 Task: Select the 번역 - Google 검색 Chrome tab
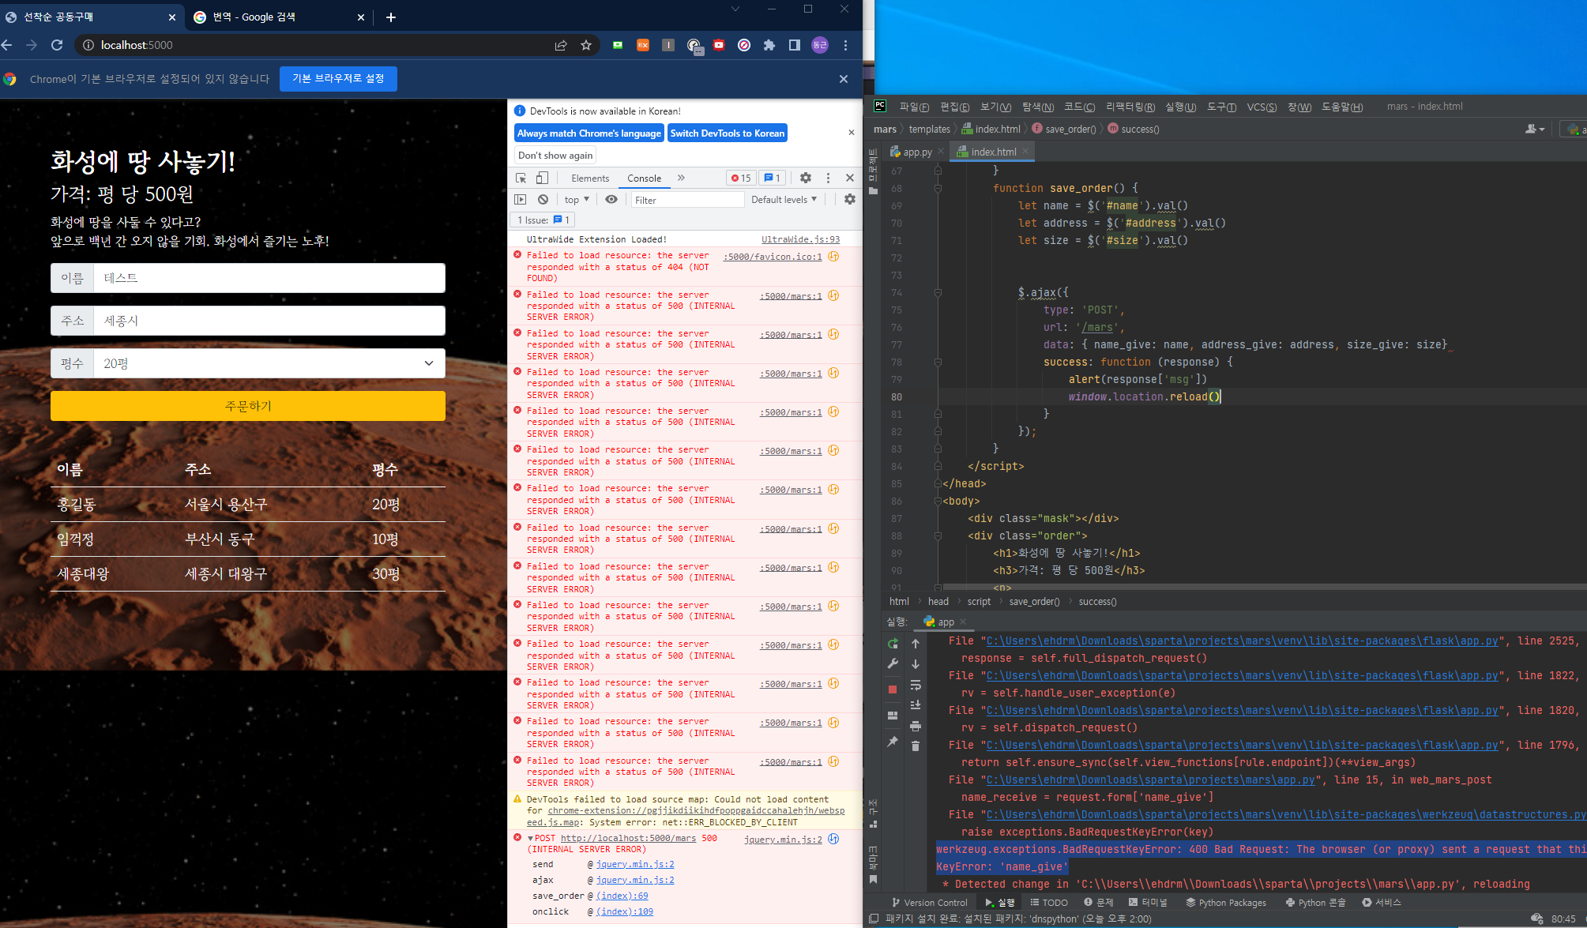pos(280,17)
